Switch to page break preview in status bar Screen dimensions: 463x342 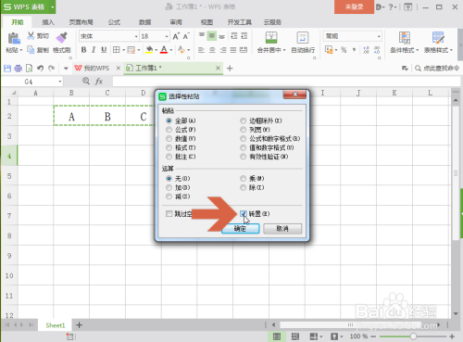(295, 336)
